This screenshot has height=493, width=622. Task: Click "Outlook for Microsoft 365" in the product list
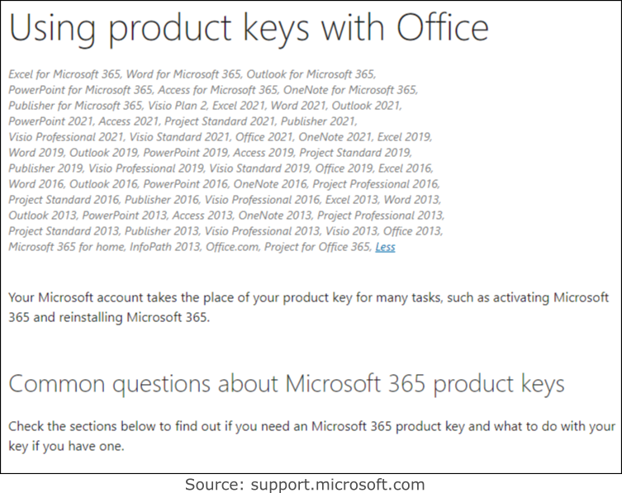(311, 74)
